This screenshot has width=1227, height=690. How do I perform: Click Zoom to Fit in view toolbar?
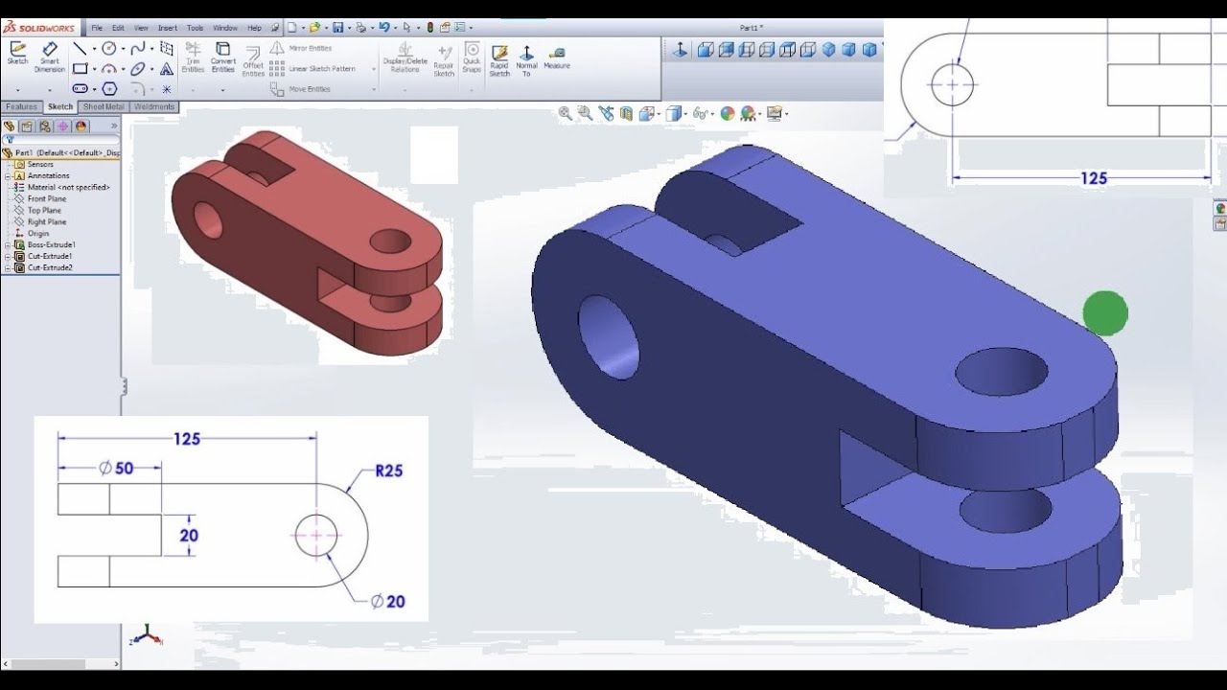(x=566, y=113)
